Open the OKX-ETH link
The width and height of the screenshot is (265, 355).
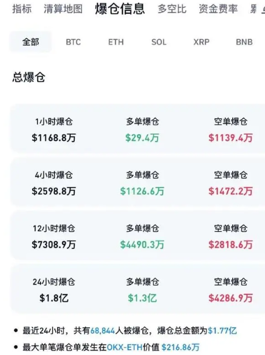(x=125, y=347)
